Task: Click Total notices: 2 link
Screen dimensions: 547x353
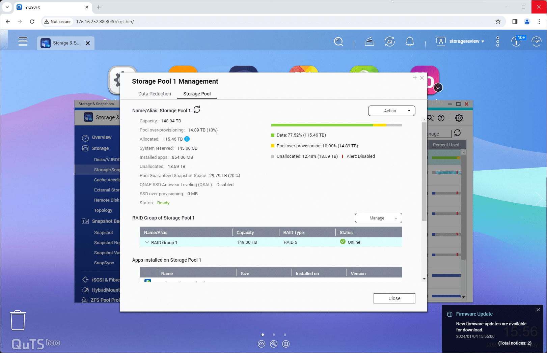Action: tap(515, 343)
